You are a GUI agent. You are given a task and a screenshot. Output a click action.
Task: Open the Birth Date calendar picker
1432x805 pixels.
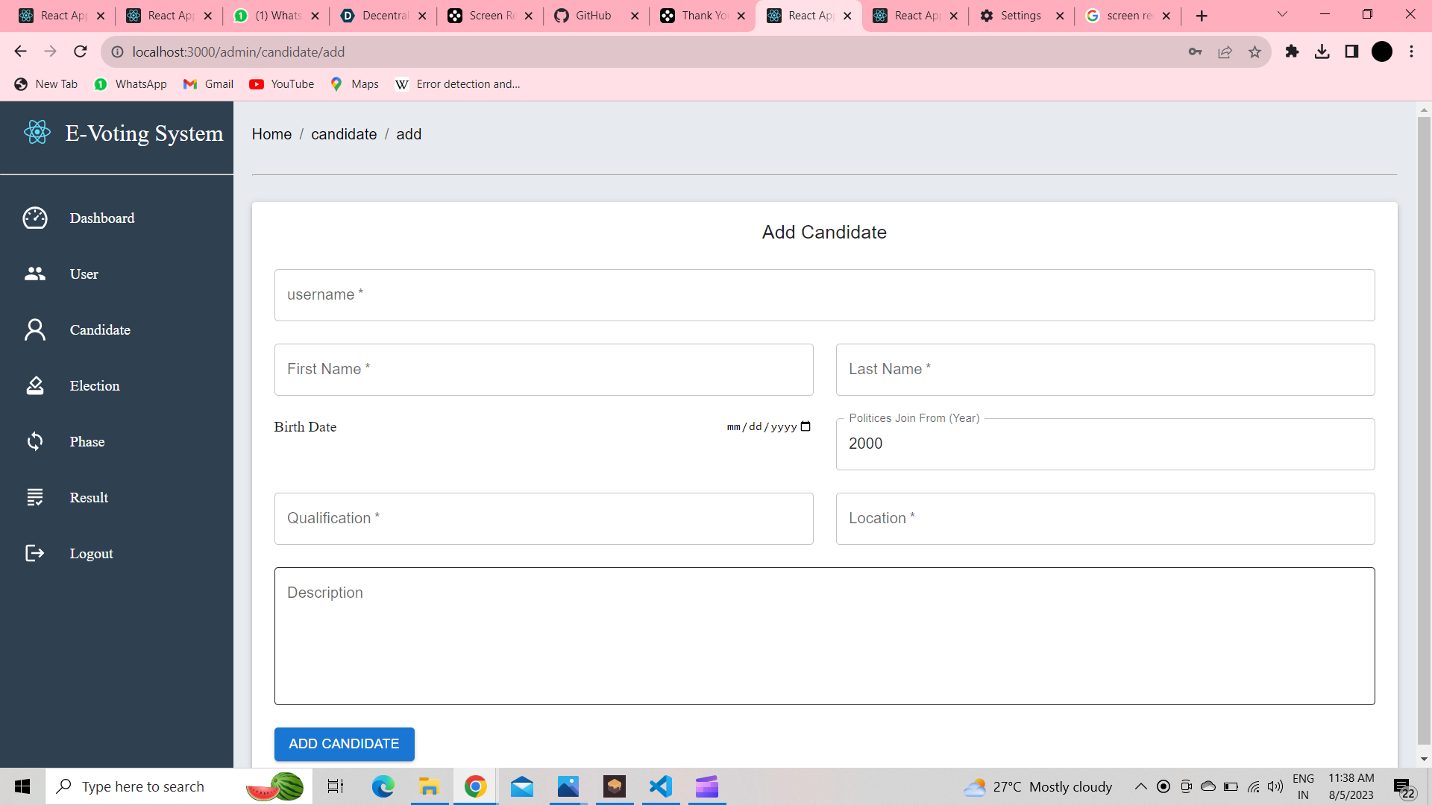point(805,426)
